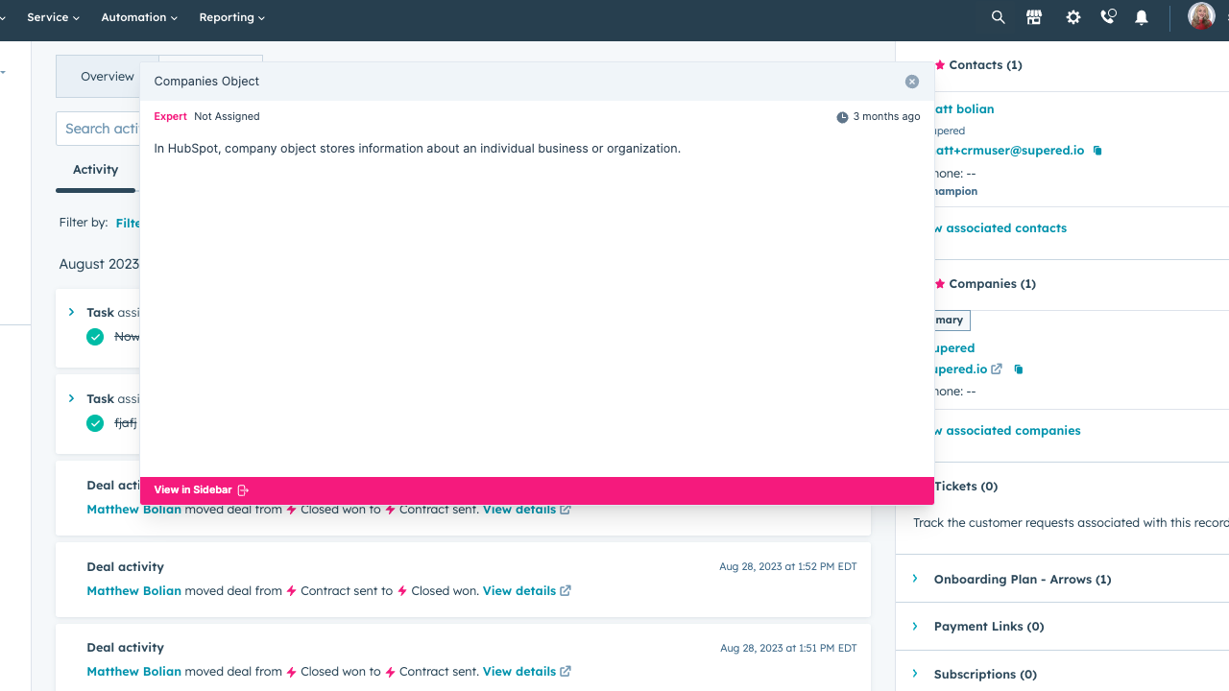
Task: Open the settings gear icon
Action: pyautogui.click(x=1073, y=17)
